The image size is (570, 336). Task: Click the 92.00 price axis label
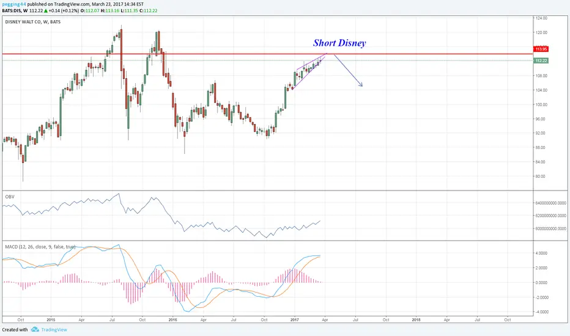[x=541, y=133]
